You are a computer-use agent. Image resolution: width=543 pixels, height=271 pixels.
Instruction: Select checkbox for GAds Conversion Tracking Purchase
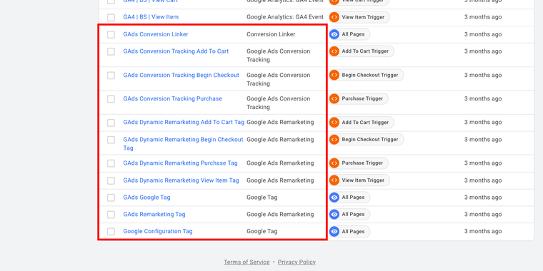(x=111, y=99)
